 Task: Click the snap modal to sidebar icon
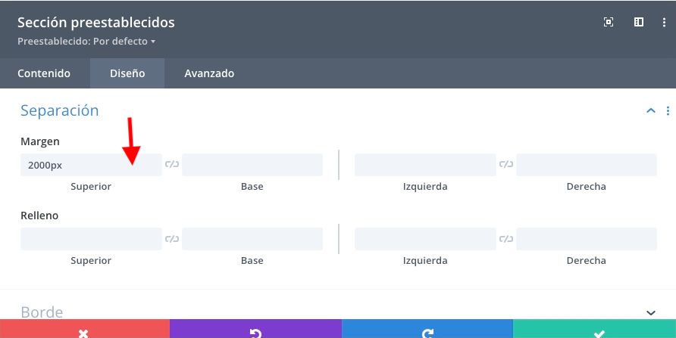tap(639, 23)
